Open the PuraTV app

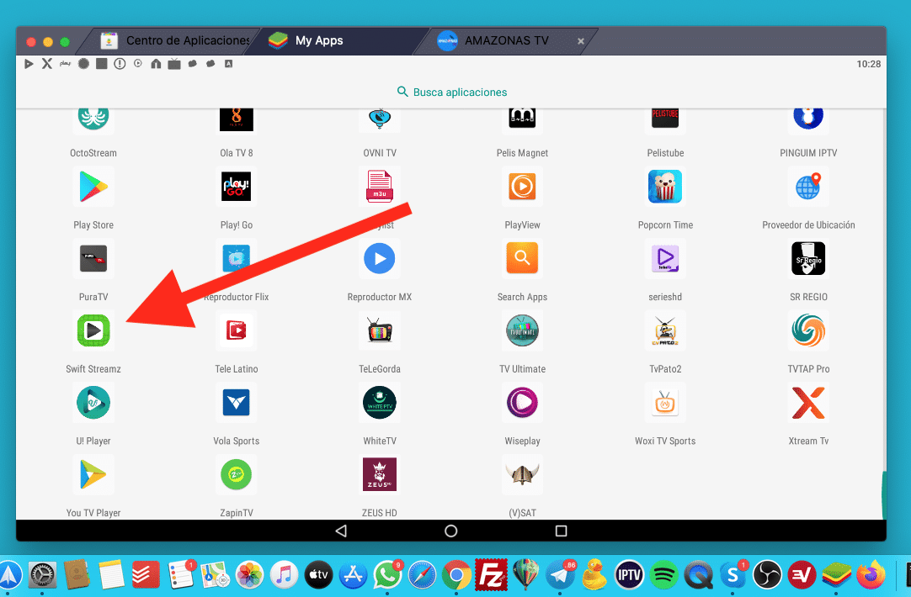tap(93, 259)
